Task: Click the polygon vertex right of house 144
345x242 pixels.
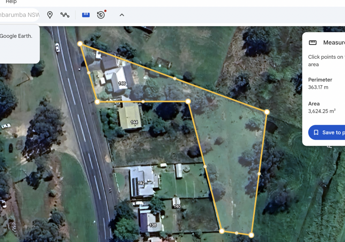Action: 188,101
